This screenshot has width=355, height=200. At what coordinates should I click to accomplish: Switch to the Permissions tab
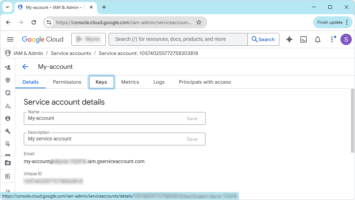[67, 82]
